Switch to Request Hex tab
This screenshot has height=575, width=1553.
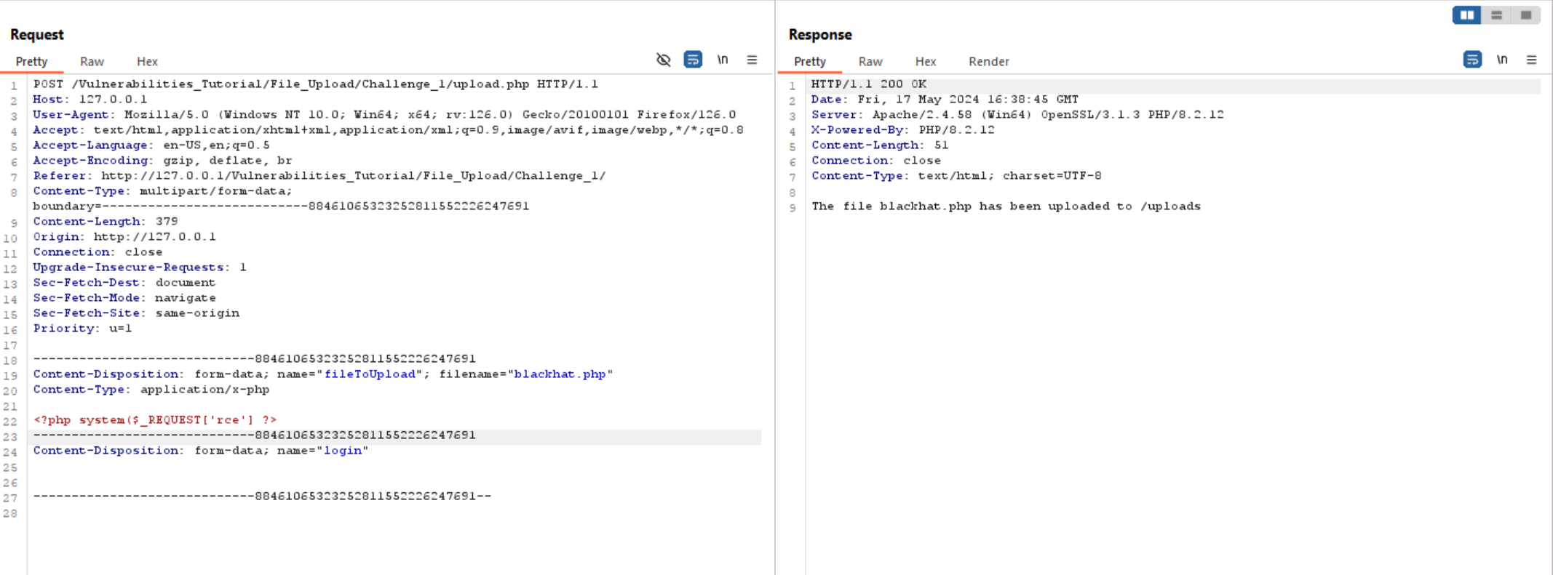(147, 62)
